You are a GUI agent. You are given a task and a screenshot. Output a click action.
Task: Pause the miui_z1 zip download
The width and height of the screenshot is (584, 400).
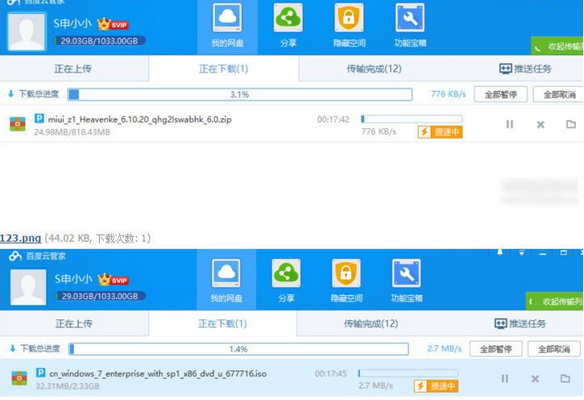click(510, 124)
